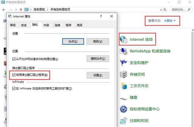Click the refresh icon beside the address bar
This screenshot has width=194, height=127.
(x=165, y=9)
